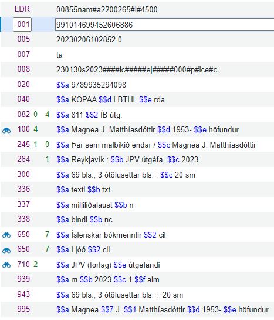Click binoculars icon on Ljóð subject row
274x320 pixels.
[6, 250]
